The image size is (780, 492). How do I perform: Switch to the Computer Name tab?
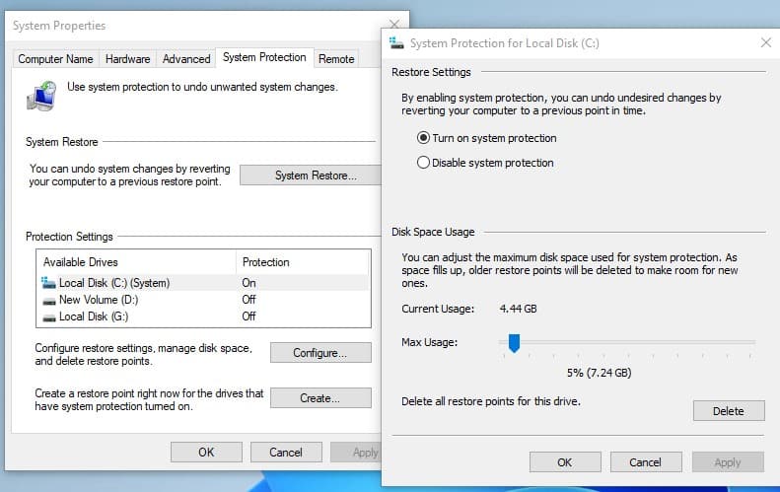point(55,59)
